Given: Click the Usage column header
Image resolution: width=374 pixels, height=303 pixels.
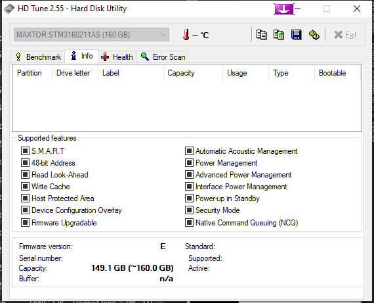Looking at the screenshot, I should pos(245,73).
